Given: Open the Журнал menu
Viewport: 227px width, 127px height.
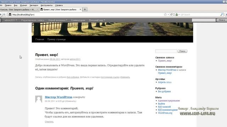Looking at the screenshot, I should [x=23, y=5].
